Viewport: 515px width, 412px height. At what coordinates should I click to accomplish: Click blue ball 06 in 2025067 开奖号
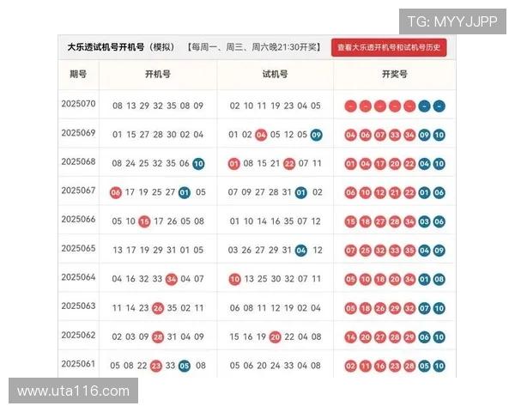tap(439, 192)
